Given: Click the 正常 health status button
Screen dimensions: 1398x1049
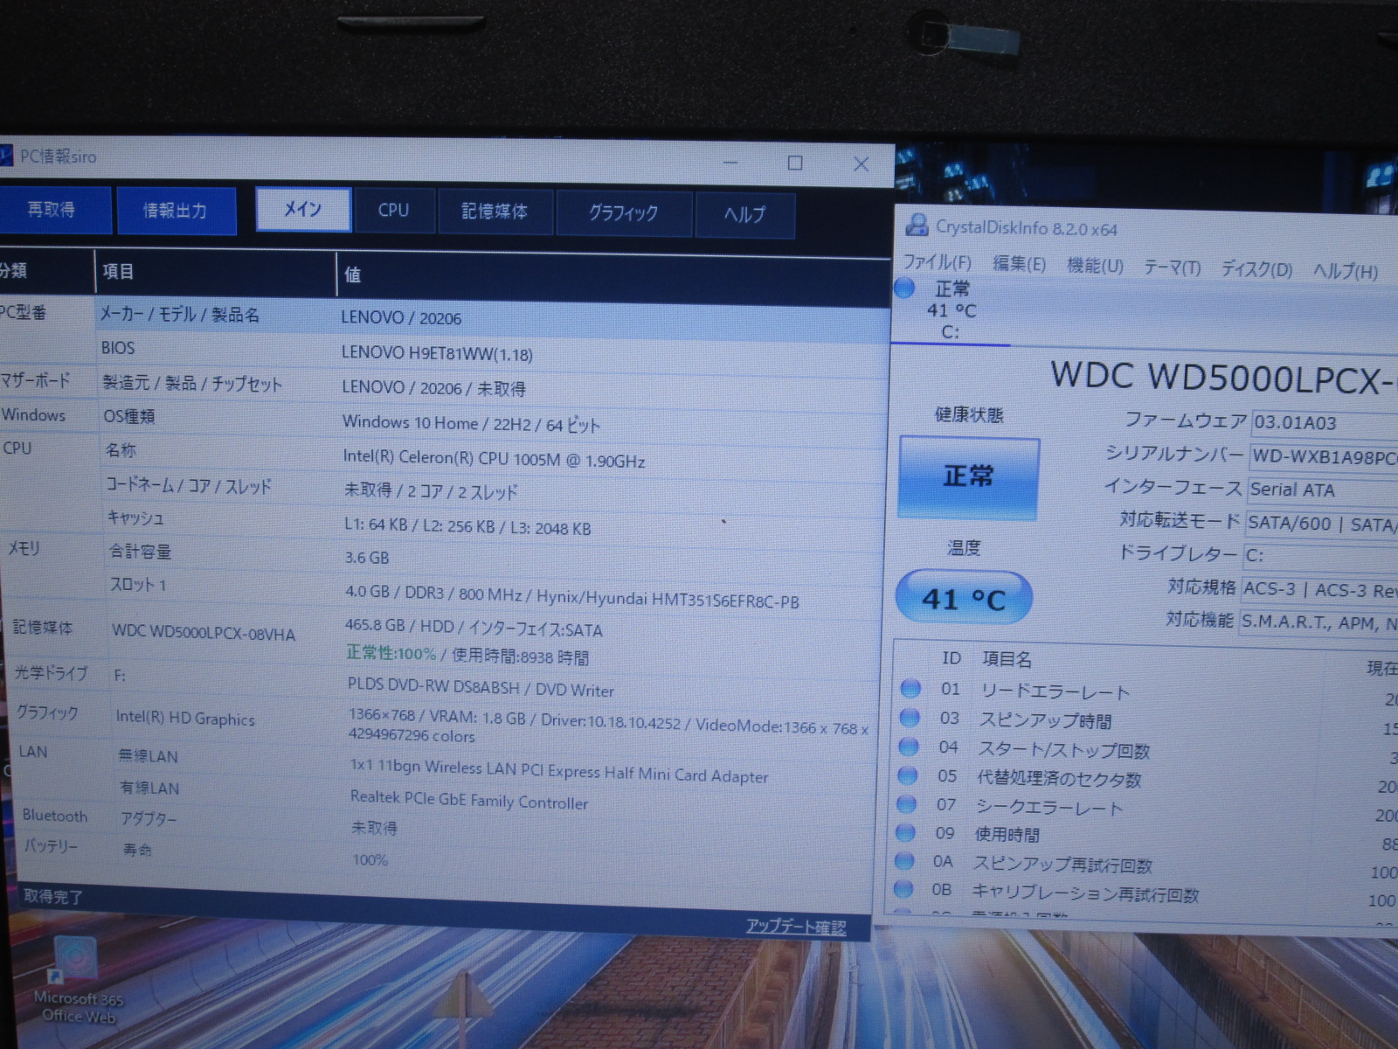Looking at the screenshot, I should (x=969, y=477).
